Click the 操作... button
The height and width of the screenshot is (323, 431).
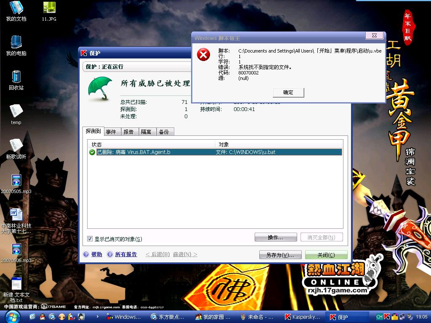[276, 237]
